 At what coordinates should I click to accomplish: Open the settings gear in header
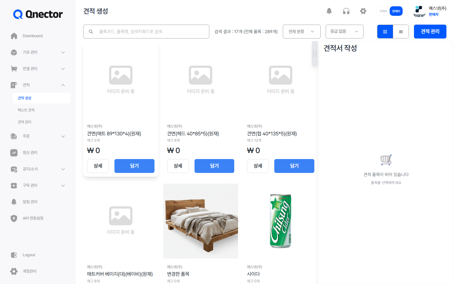tap(363, 11)
